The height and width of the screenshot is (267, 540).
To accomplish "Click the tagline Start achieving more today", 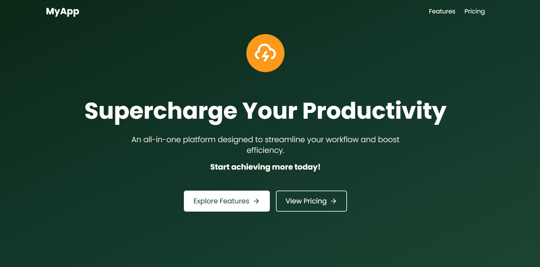I will pyautogui.click(x=265, y=167).
